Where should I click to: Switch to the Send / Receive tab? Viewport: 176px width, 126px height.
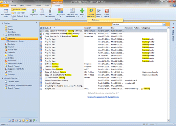(26, 5)
